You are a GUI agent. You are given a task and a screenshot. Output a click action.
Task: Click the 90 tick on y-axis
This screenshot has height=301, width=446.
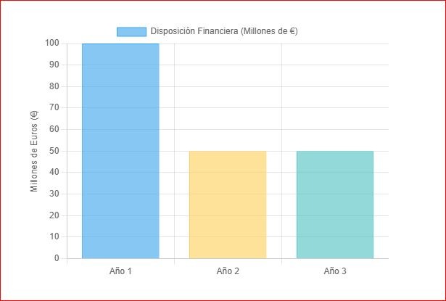(54, 65)
